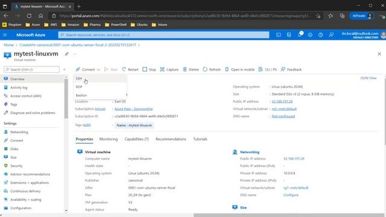
Task: Click the browser back arrow
Action: 6,16
